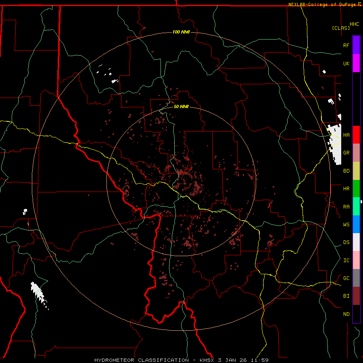Click the "HYDROMETEOR CLASSIFICATION - KMSX" title text
The image size is (363, 363).
pos(155,360)
